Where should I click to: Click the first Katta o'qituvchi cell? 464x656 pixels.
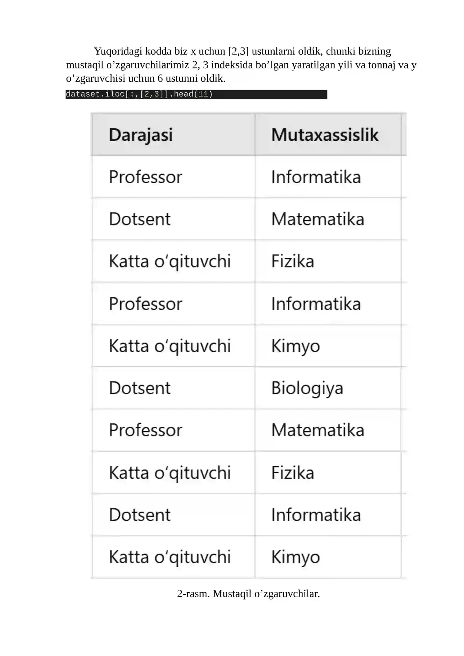click(173, 261)
